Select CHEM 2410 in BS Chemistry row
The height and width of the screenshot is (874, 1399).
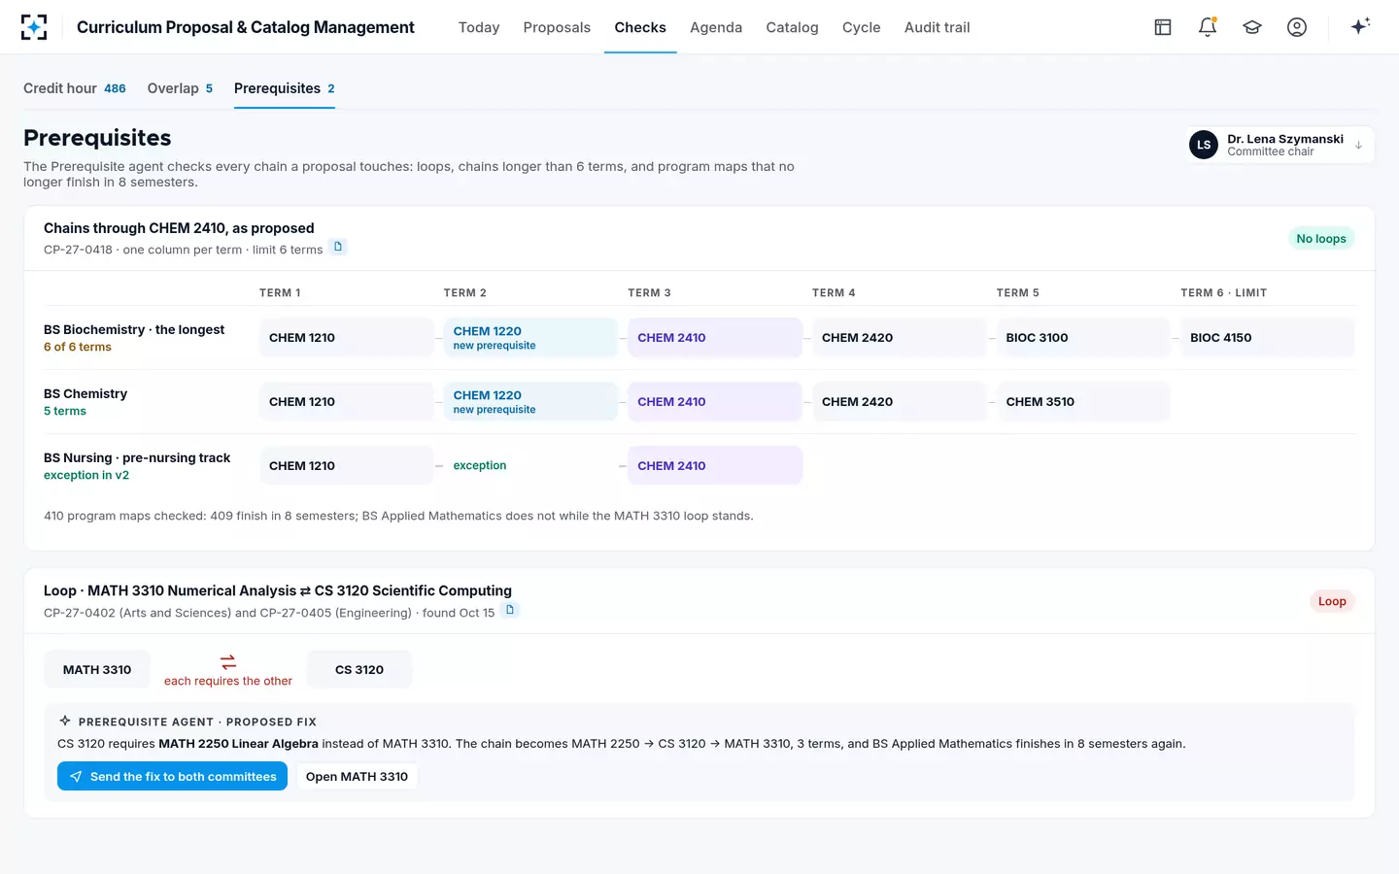[x=715, y=402]
